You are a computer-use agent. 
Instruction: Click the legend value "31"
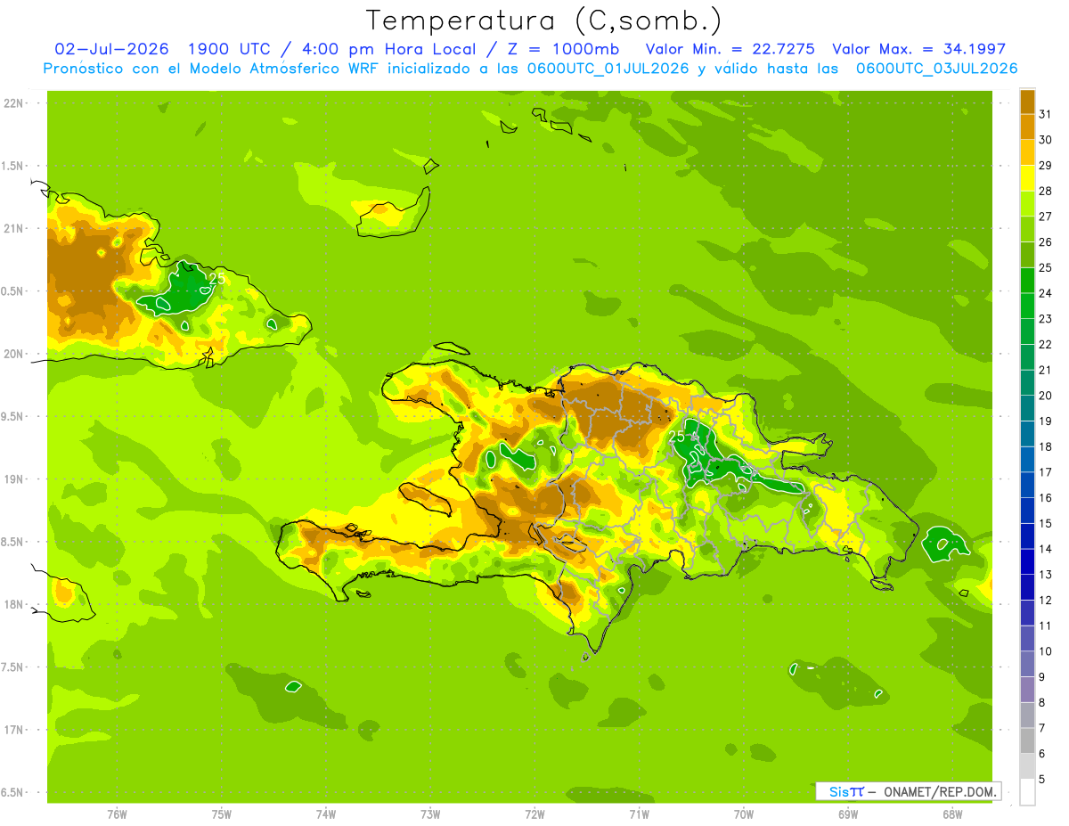[1046, 115]
